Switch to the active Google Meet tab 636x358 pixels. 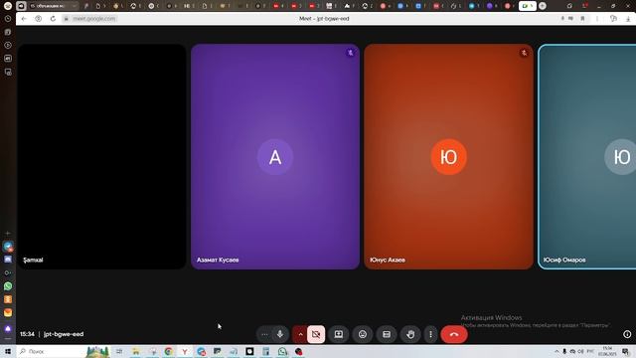click(x=528, y=6)
